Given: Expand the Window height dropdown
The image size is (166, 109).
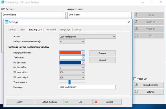Looking at the screenshot, I should (x=72, y=77).
